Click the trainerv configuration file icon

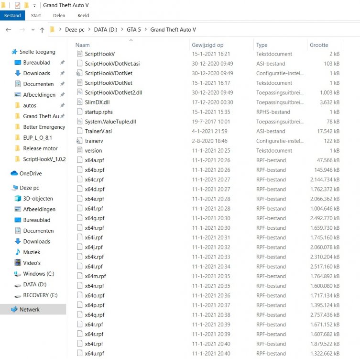pyautogui.click(x=79, y=141)
